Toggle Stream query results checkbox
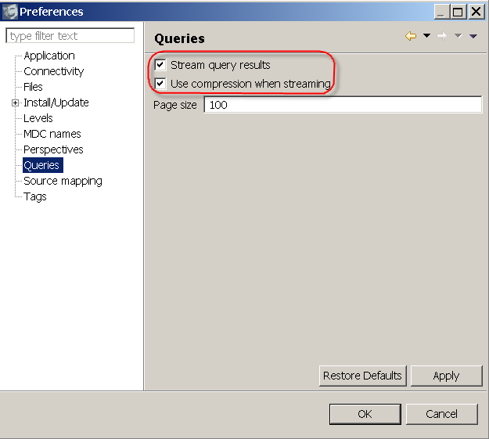The width and height of the screenshot is (489, 439). tap(160, 65)
